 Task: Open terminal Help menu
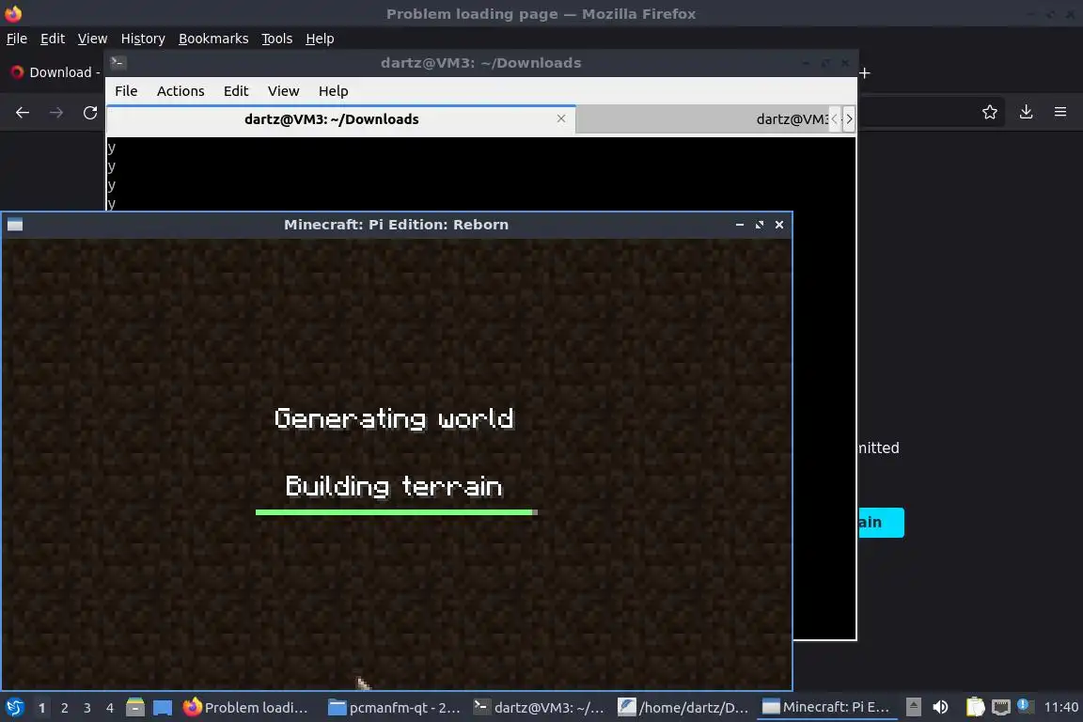[333, 91]
